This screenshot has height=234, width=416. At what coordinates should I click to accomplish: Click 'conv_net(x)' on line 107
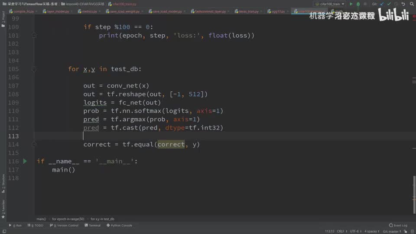click(x=128, y=86)
